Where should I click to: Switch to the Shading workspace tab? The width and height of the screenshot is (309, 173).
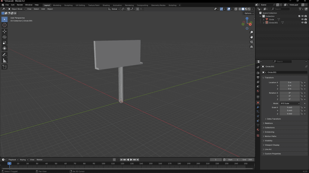pyautogui.click(x=106, y=5)
